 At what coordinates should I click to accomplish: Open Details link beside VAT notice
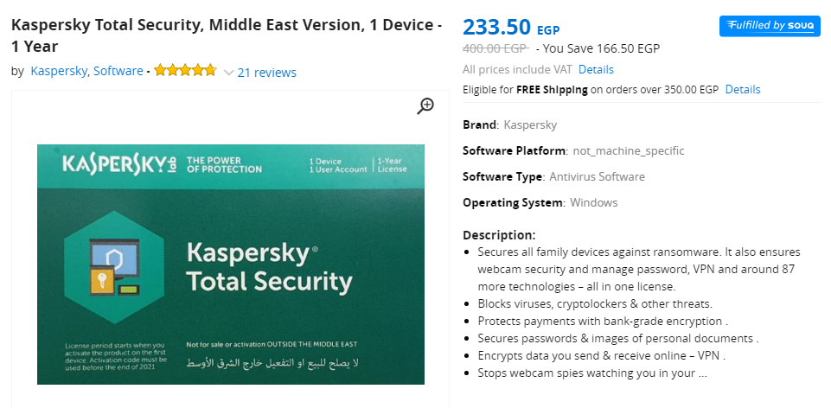596,69
